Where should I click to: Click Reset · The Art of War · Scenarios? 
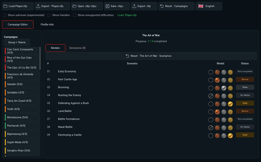[x=151, y=56]
